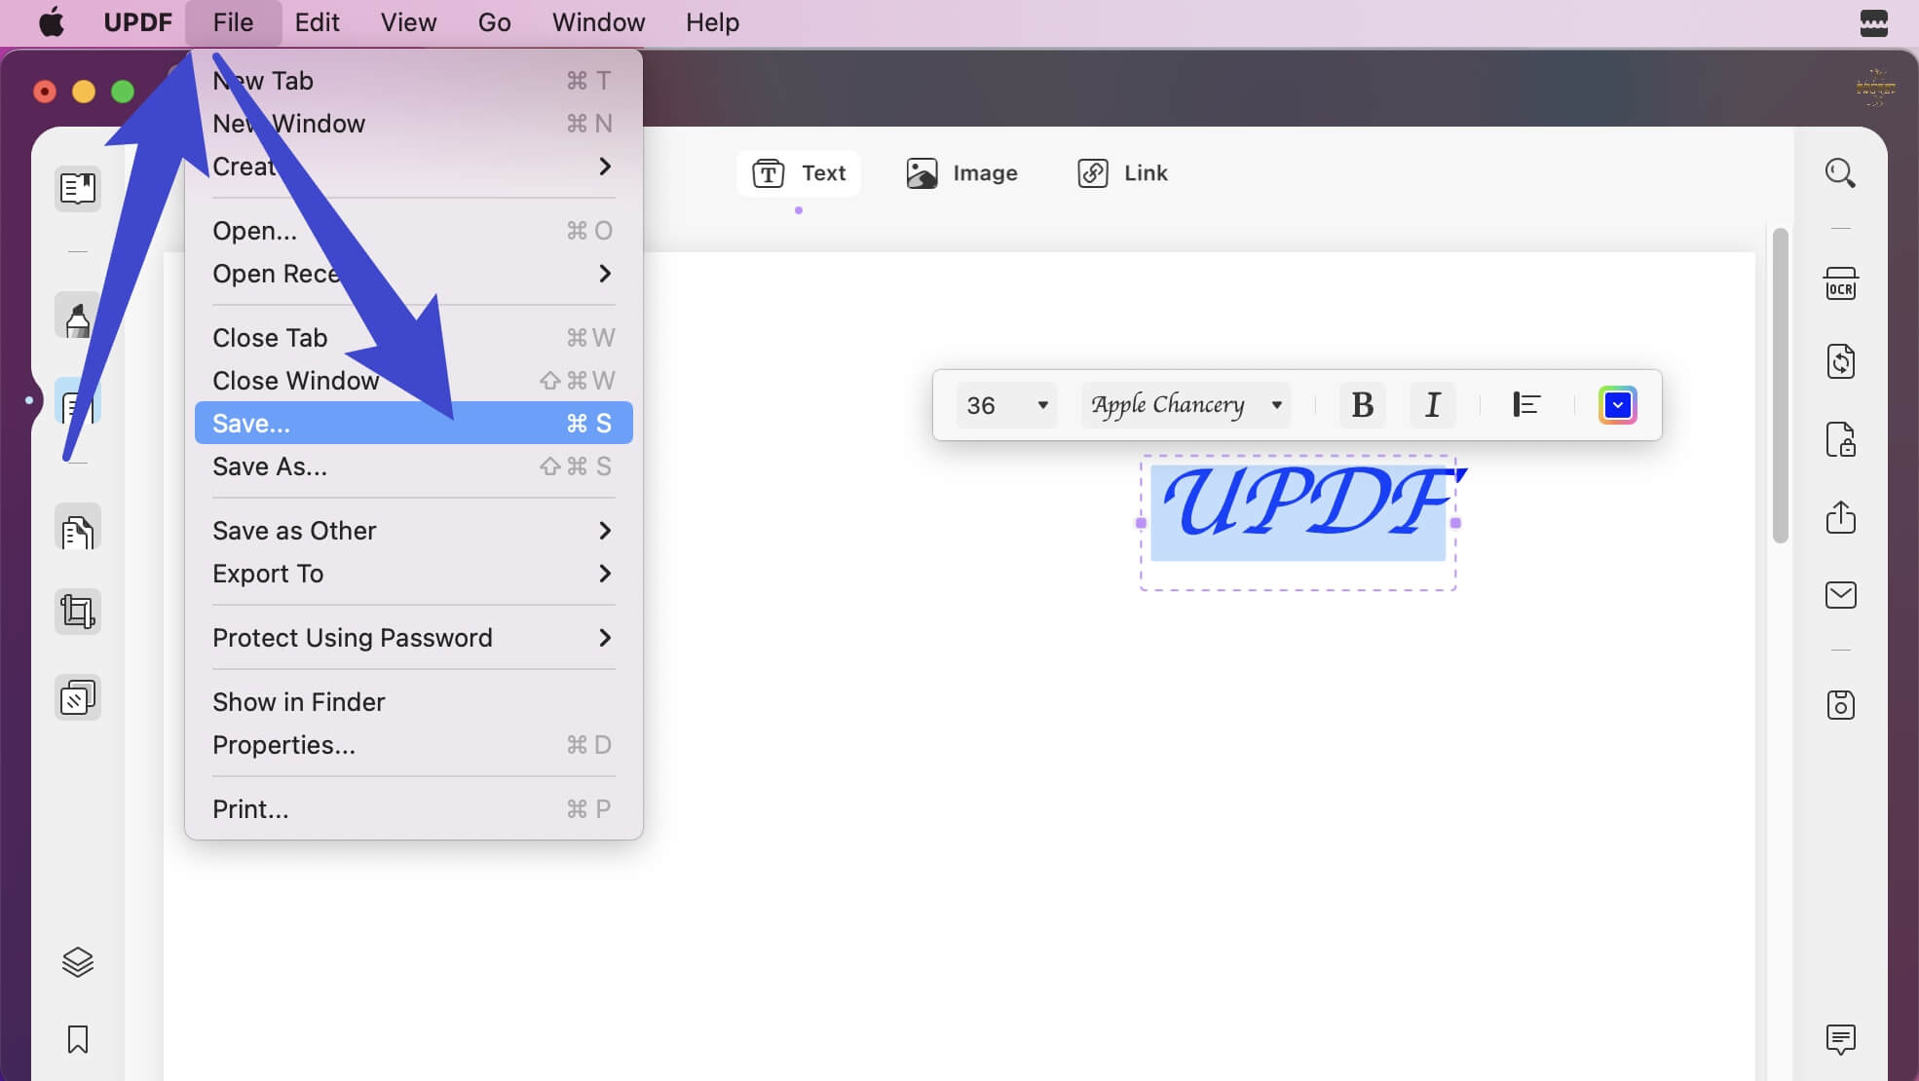Toggle Italic text formatting
Image resolution: width=1919 pixels, height=1081 pixels.
(1432, 405)
